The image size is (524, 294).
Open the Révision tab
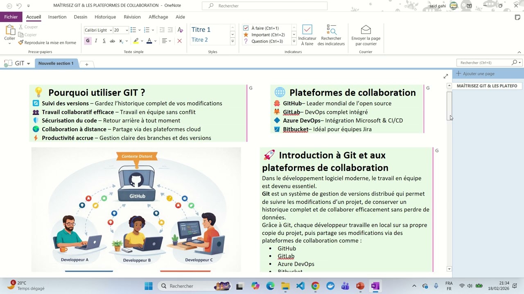tap(132, 17)
